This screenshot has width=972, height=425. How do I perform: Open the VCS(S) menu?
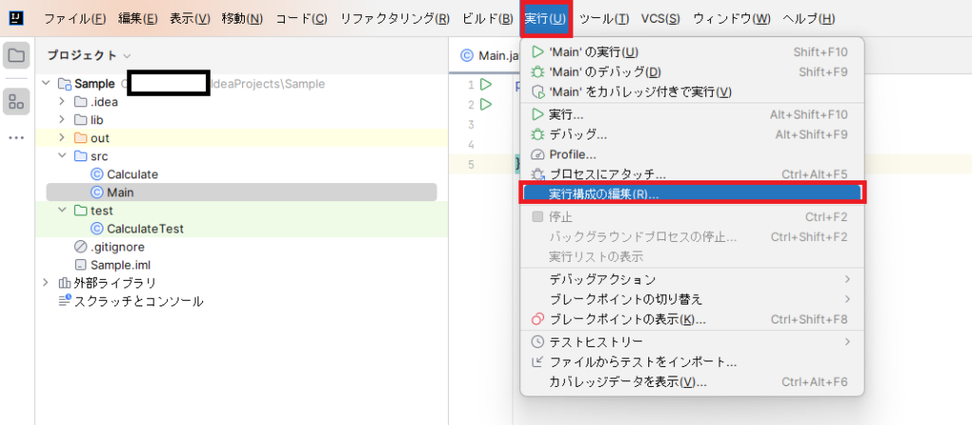coord(661,19)
